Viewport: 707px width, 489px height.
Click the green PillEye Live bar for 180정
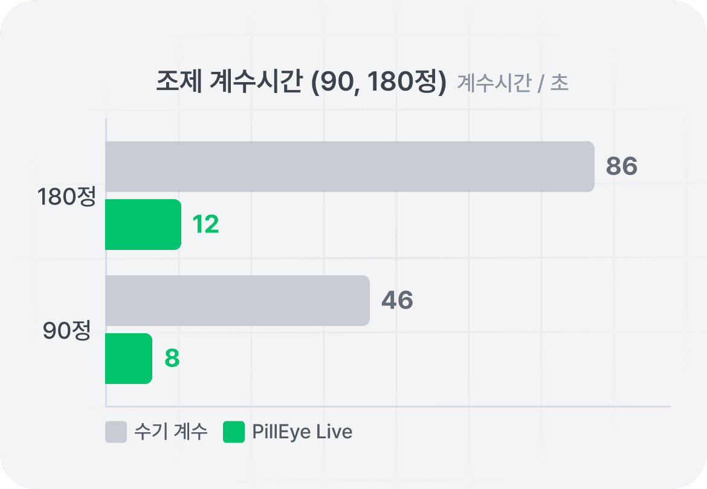tap(143, 225)
